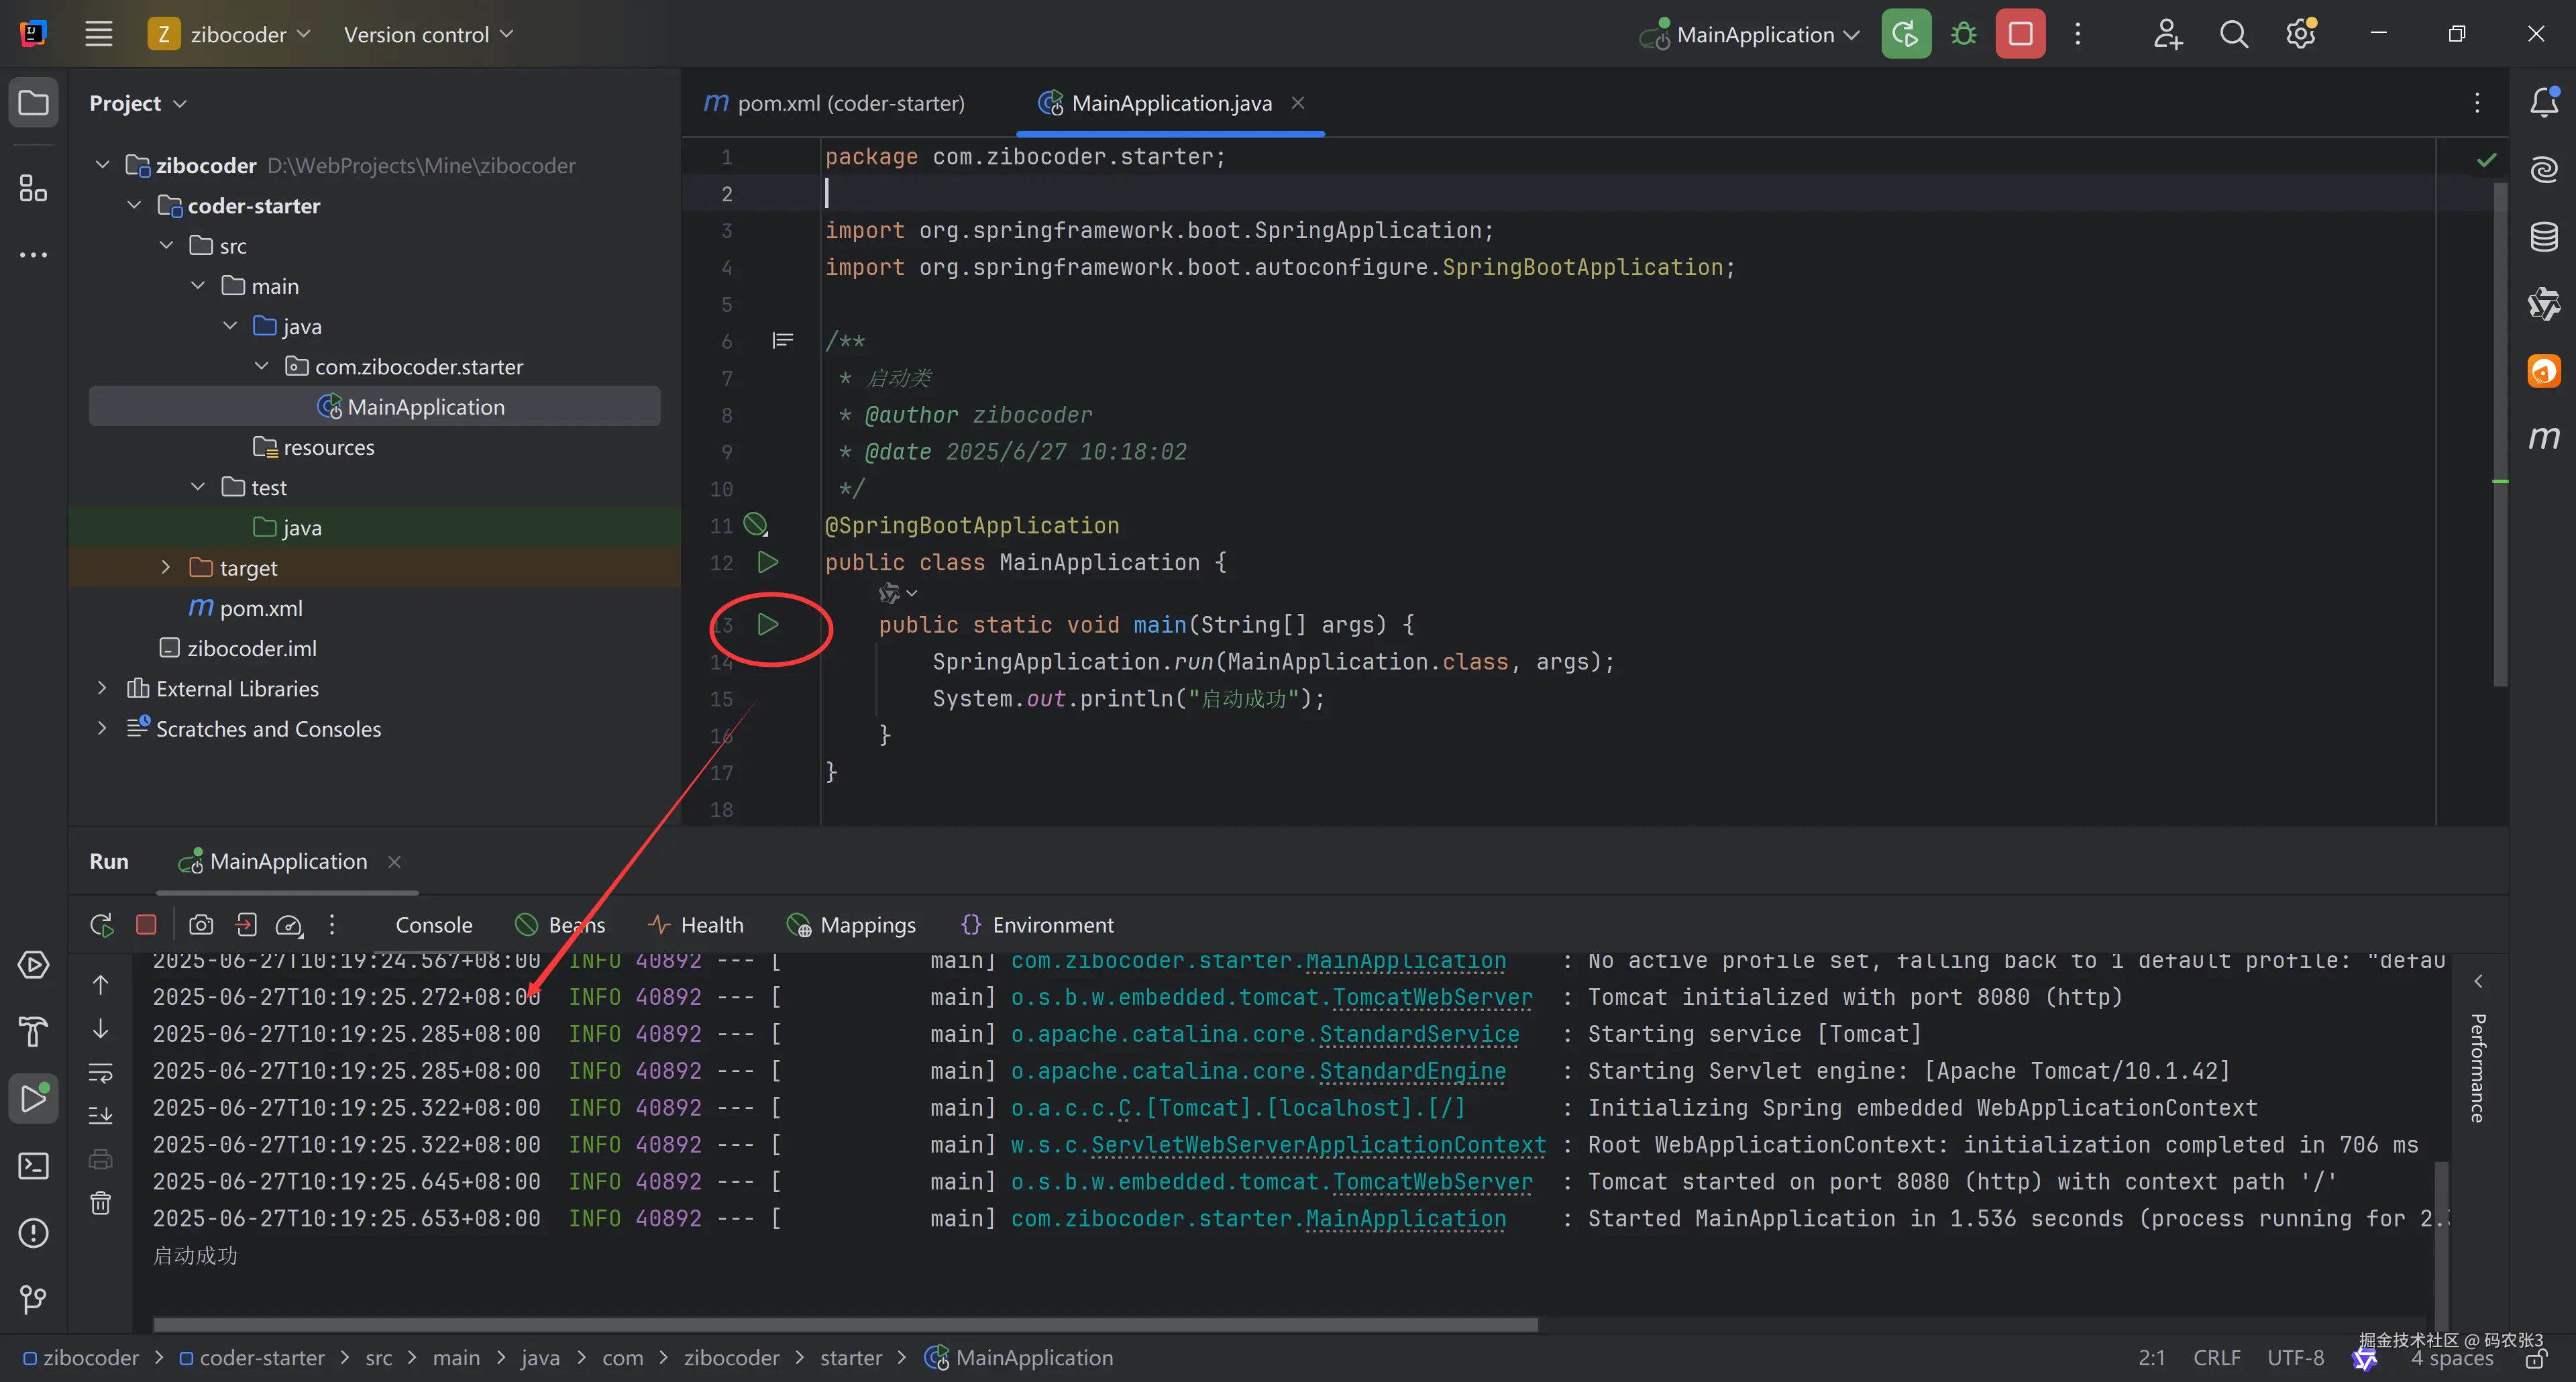Clear console output with trash icon
The height and width of the screenshot is (1382, 2576).
point(101,1203)
